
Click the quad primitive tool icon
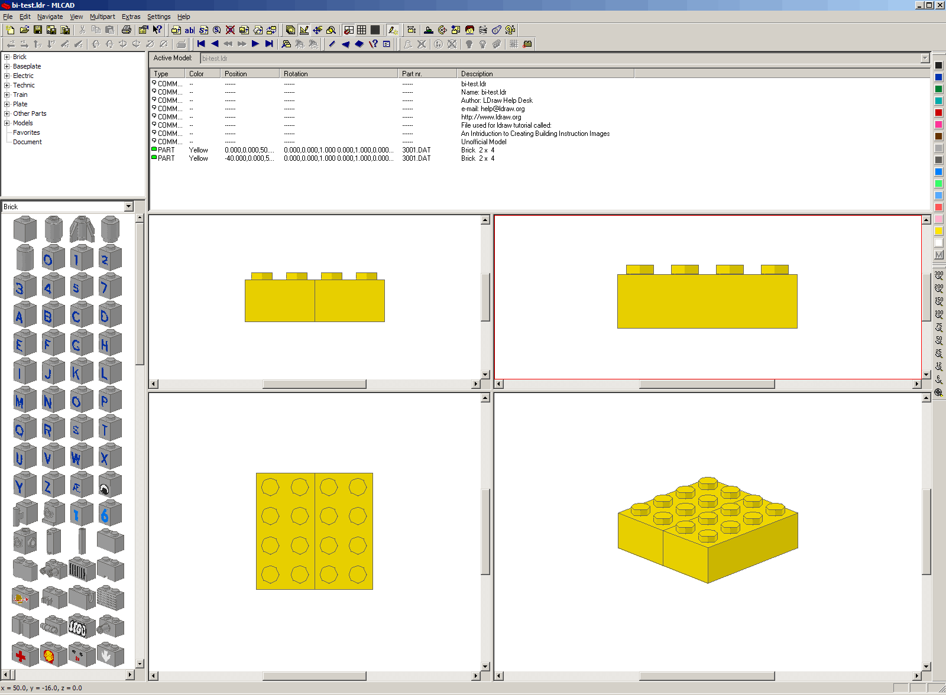[359, 44]
